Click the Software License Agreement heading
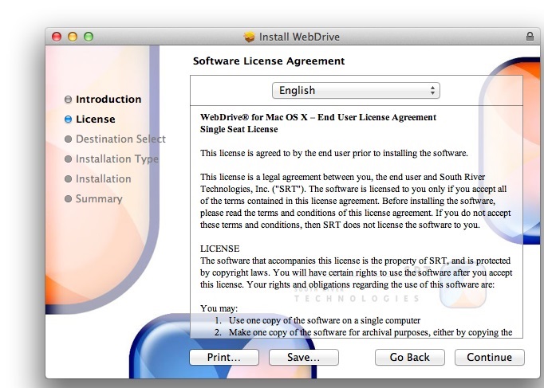 [x=269, y=61]
